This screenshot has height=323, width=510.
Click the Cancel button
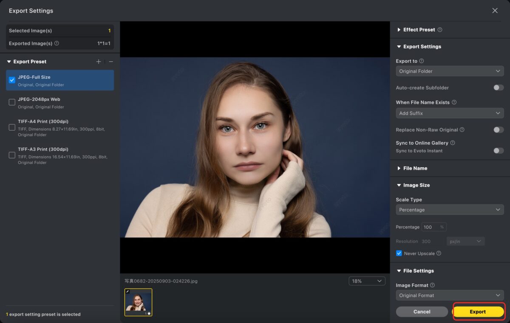point(422,312)
